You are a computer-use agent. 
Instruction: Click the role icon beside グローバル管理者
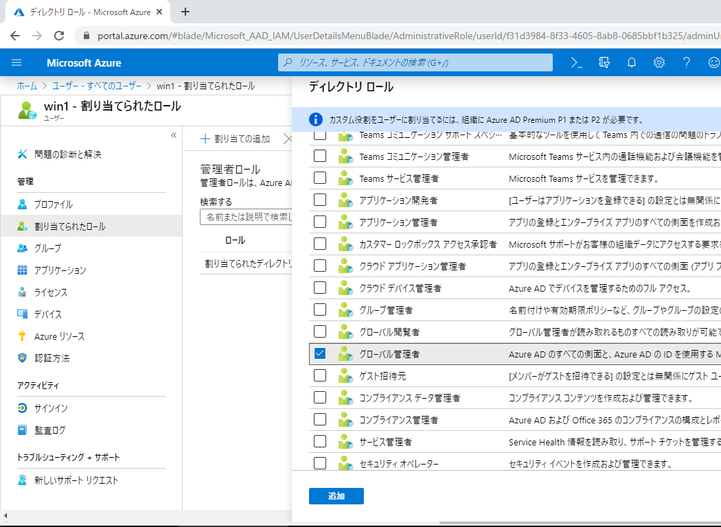pyautogui.click(x=345, y=354)
